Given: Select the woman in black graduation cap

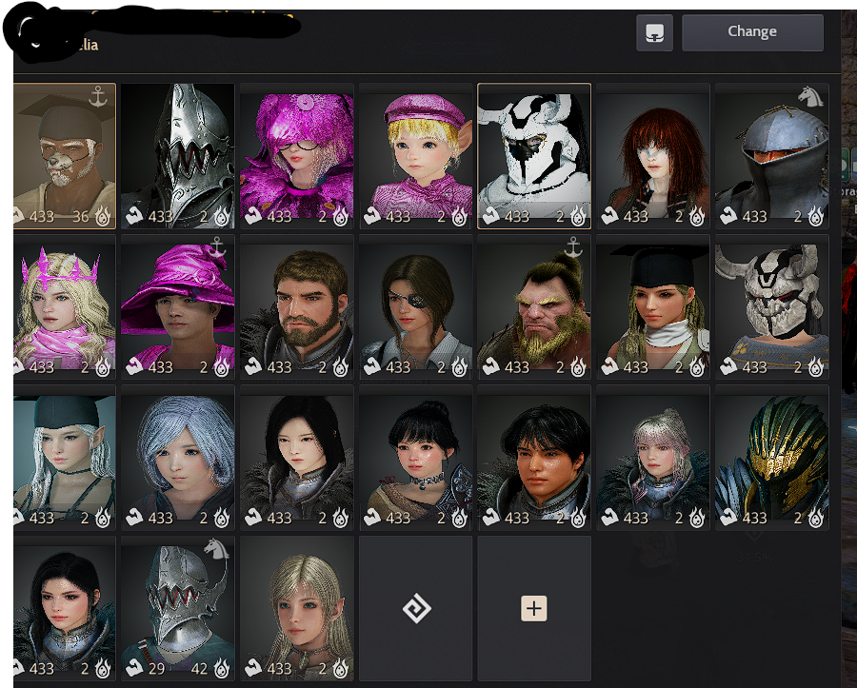Looking at the screenshot, I should coord(653,306).
